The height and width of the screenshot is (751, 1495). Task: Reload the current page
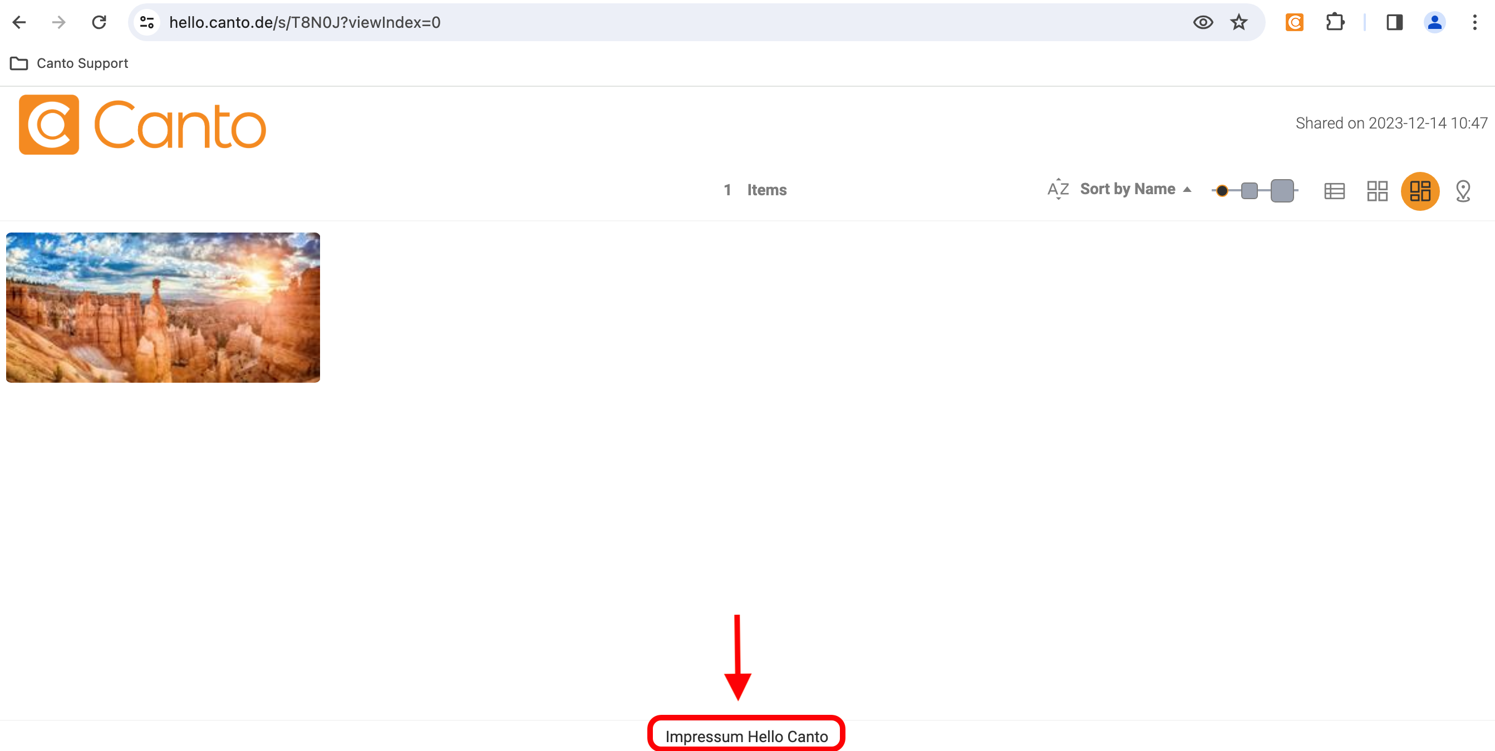coord(99,22)
